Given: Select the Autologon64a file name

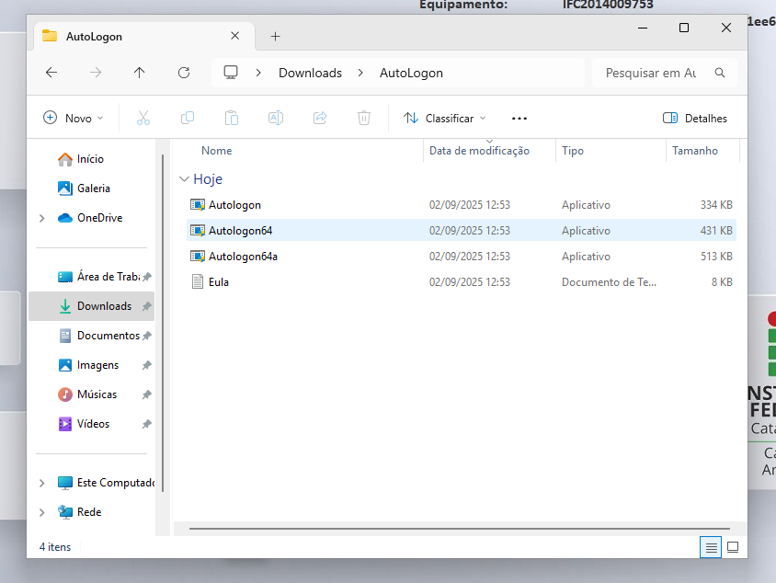Looking at the screenshot, I should [x=243, y=257].
